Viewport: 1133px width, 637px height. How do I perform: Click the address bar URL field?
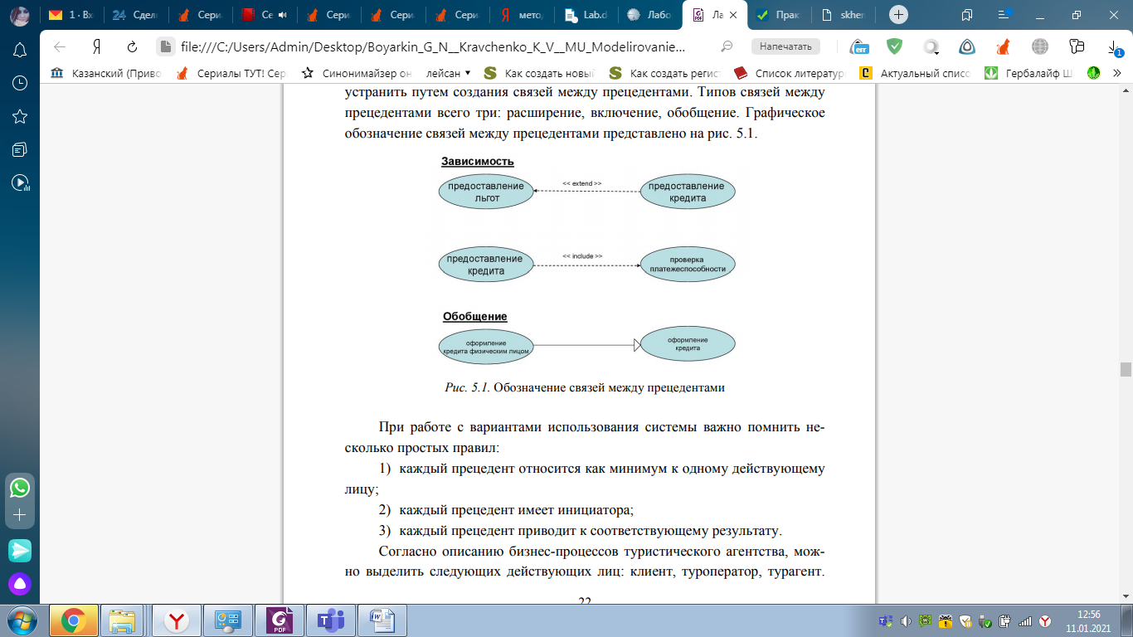[433, 47]
